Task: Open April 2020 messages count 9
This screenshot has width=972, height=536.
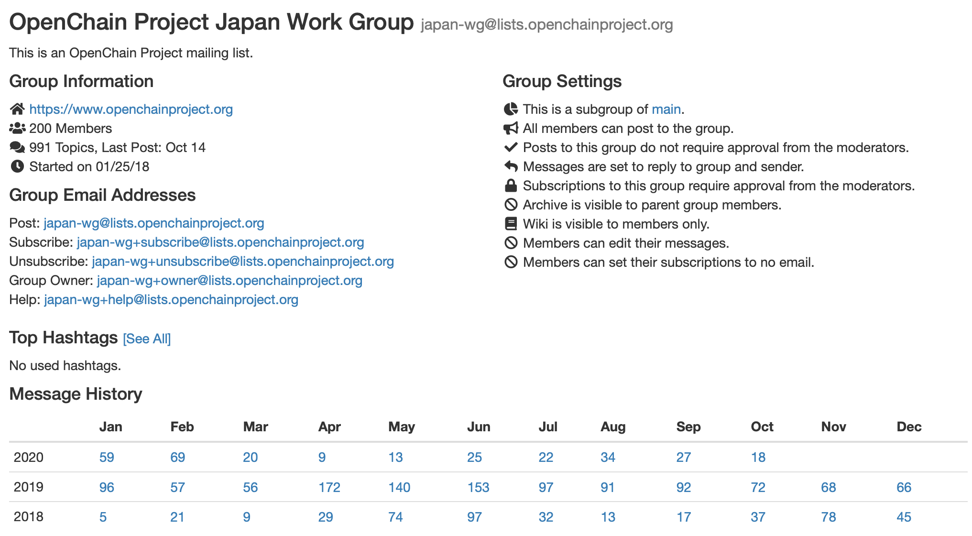Action: [322, 458]
